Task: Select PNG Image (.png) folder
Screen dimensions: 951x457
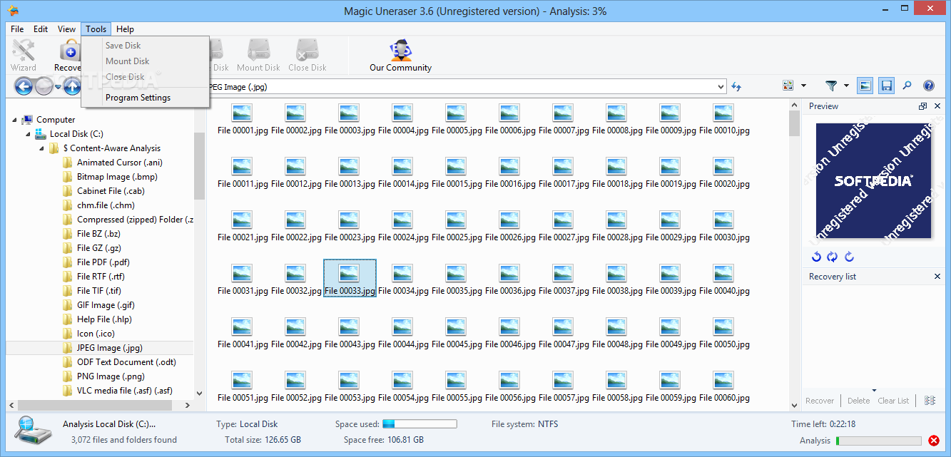Action: 111,376
